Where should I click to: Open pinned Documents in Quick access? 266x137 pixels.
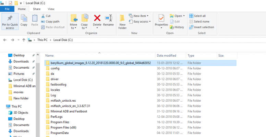pos(21,68)
